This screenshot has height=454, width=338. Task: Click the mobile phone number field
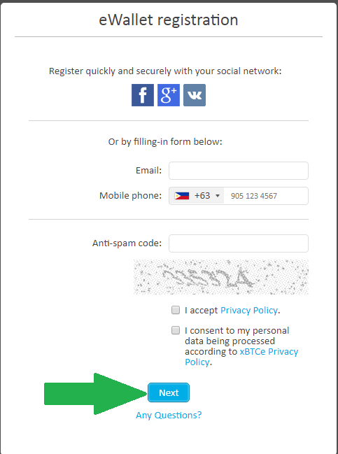tap(266, 196)
